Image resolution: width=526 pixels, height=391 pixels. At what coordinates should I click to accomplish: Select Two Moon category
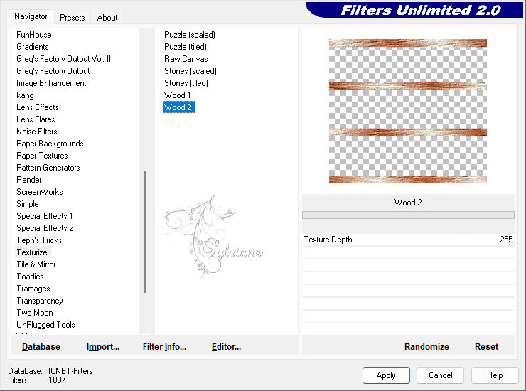(35, 313)
